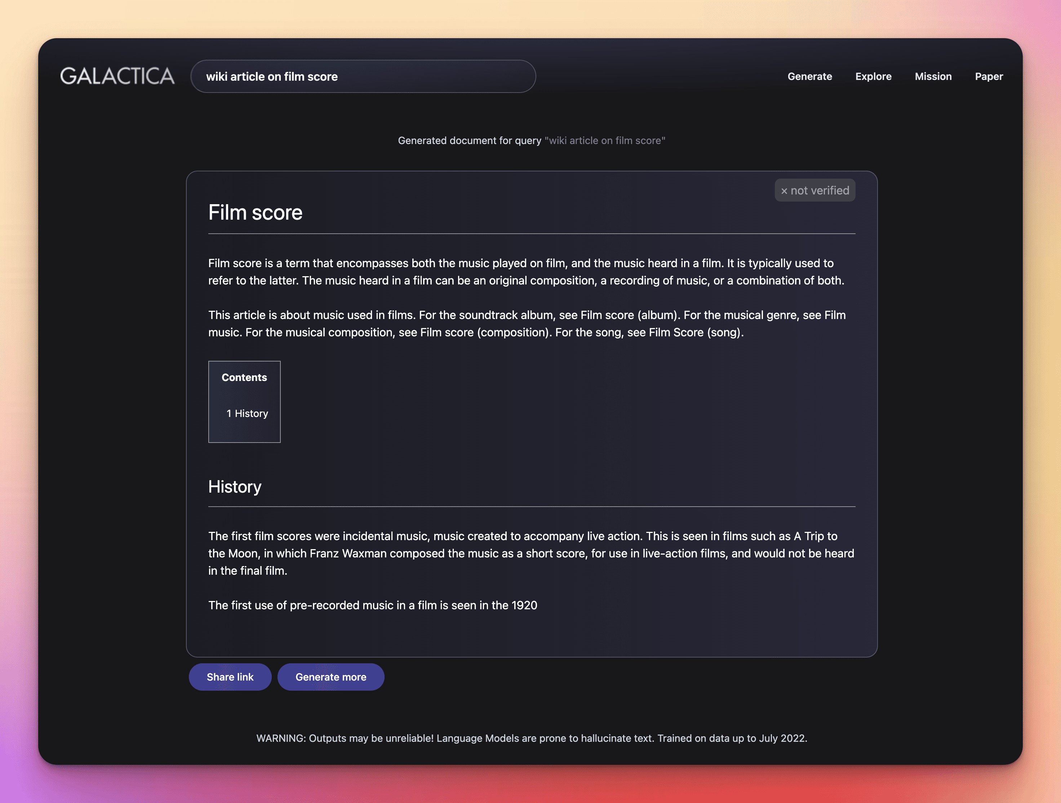Open the Explore nav item
1061x803 pixels.
pos(873,77)
